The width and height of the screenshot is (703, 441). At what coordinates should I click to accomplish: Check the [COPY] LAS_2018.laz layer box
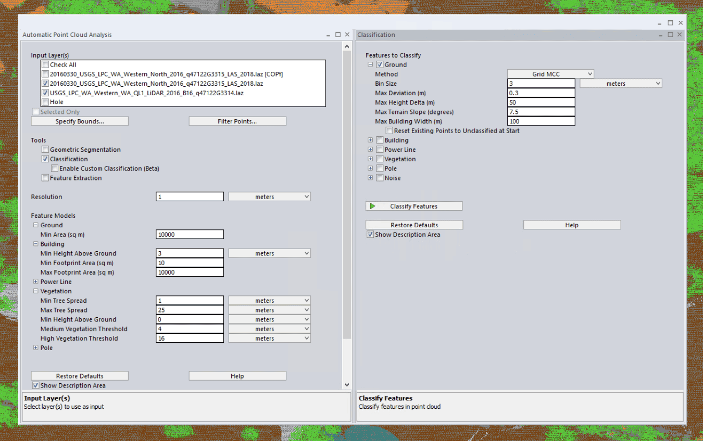click(45, 74)
